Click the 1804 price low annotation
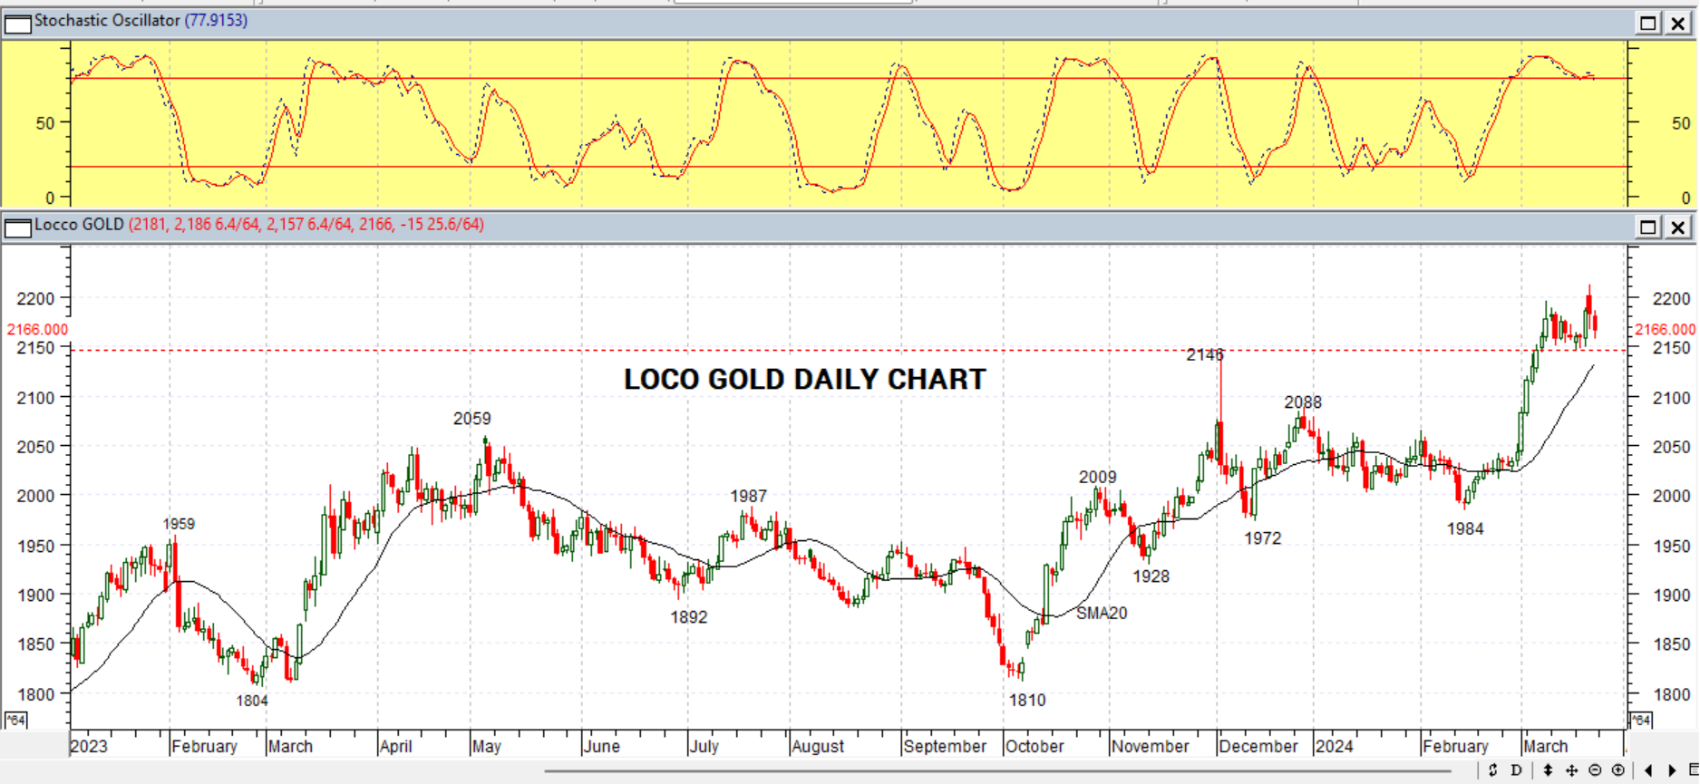The image size is (1700, 784). (x=252, y=701)
